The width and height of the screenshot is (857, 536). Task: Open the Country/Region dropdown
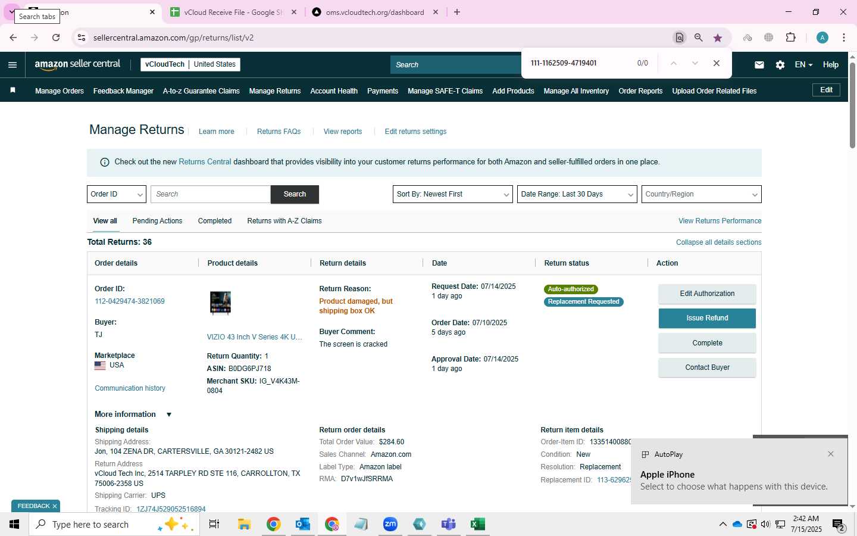702,194
